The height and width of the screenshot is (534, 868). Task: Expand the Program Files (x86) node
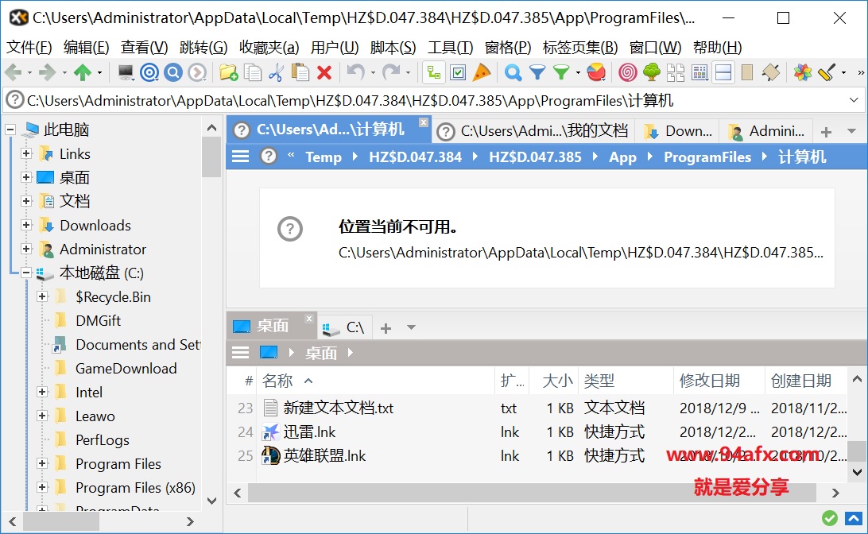click(x=42, y=487)
